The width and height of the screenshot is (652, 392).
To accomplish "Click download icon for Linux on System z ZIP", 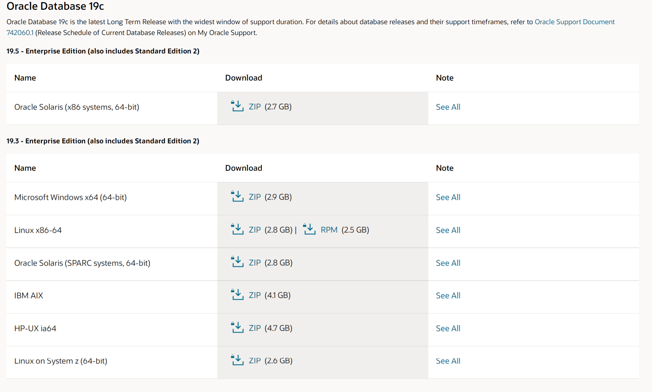I will pyautogui.click(x=237, y=360).
